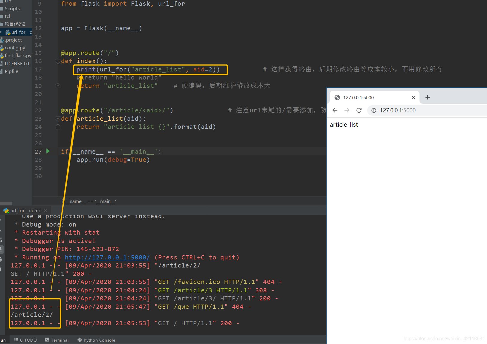Click the browser back arrow
487x344 pixels.
pyautogui.click(x=335, y=110)
